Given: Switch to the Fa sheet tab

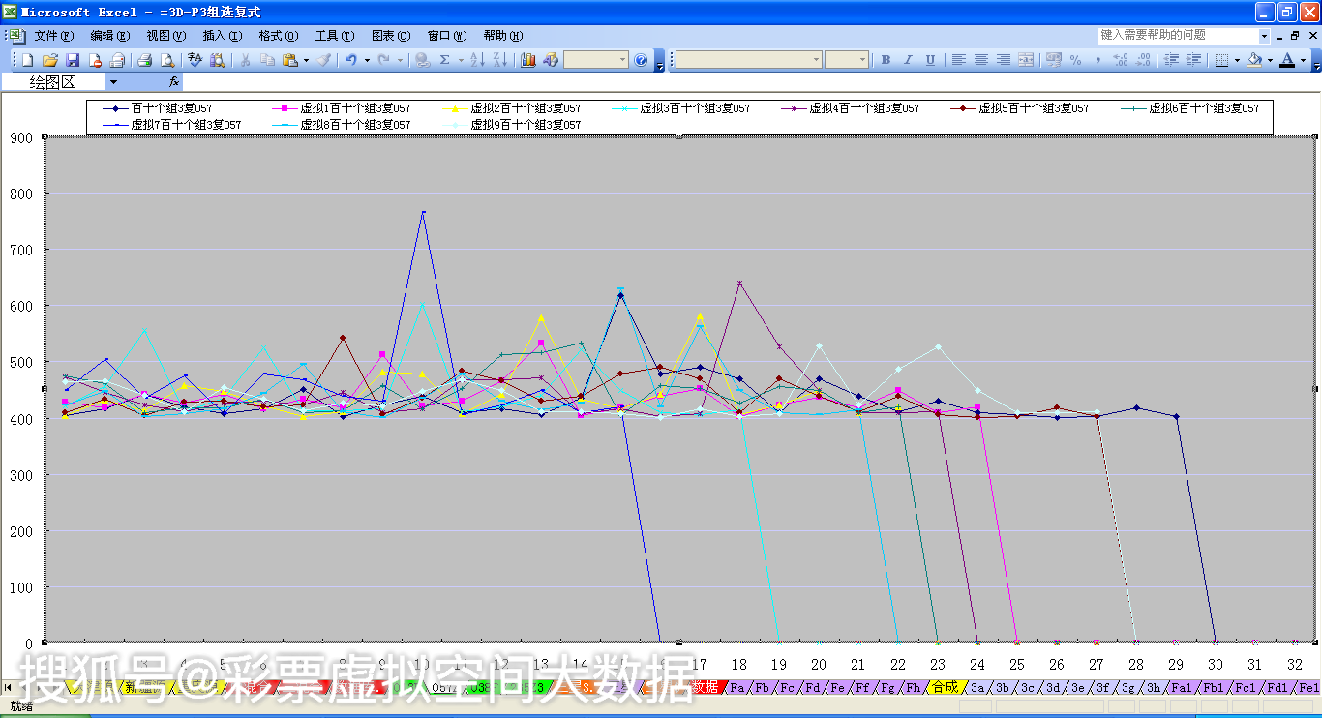Looking at the screenshot, I should coord(738,687).
